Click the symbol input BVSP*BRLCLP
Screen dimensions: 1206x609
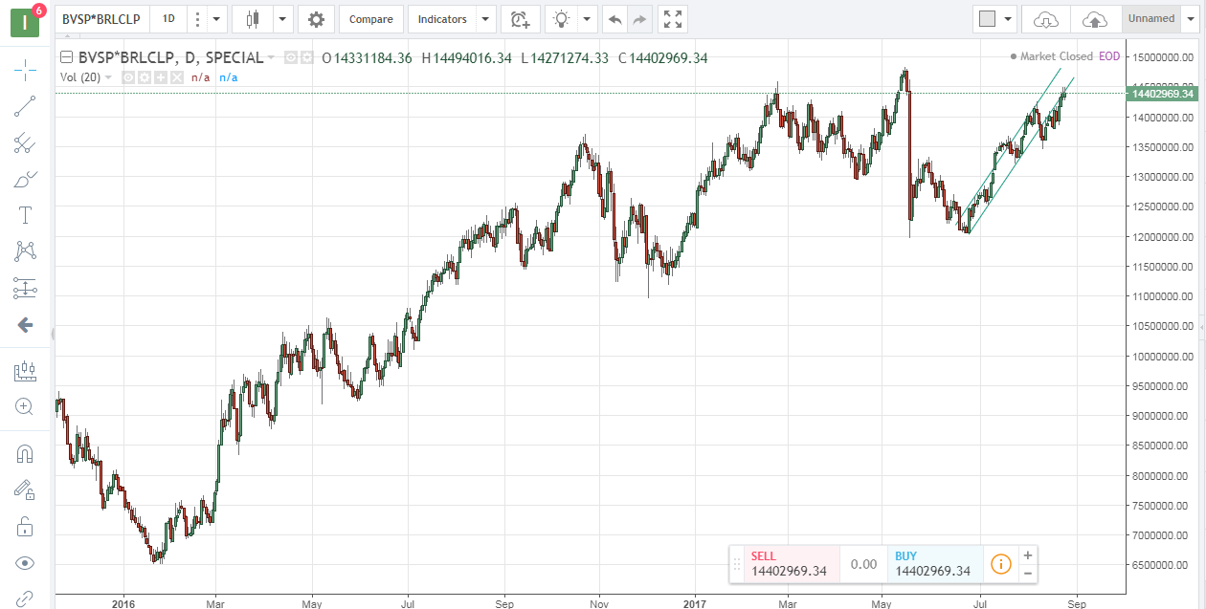pyautogui.click(x=100, y=19)
